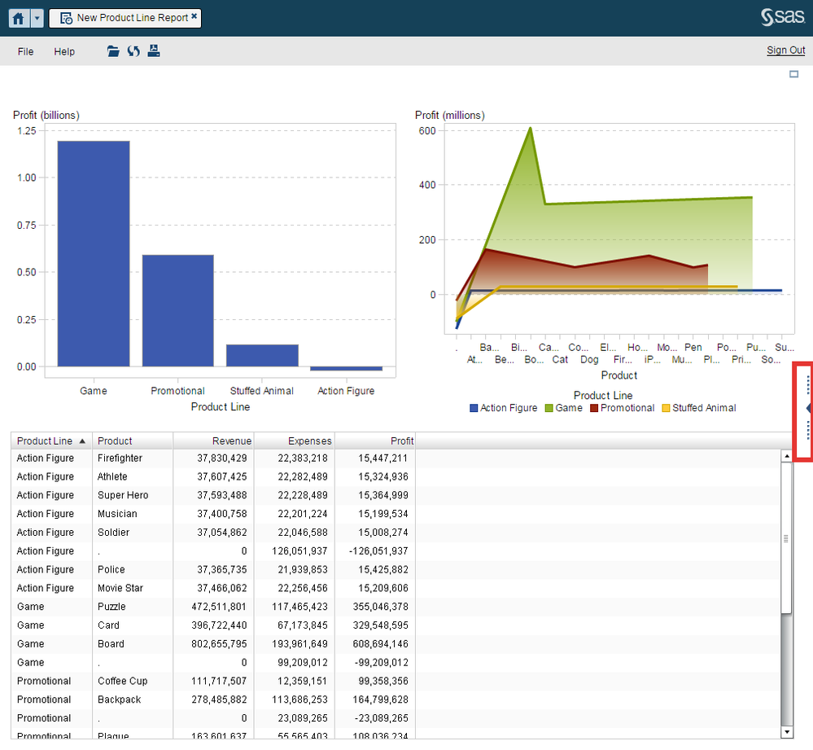Viewport: 813px width, 750px height.
Task: Click the Promotional legend color swatch
Action: [x=594, y=408]
